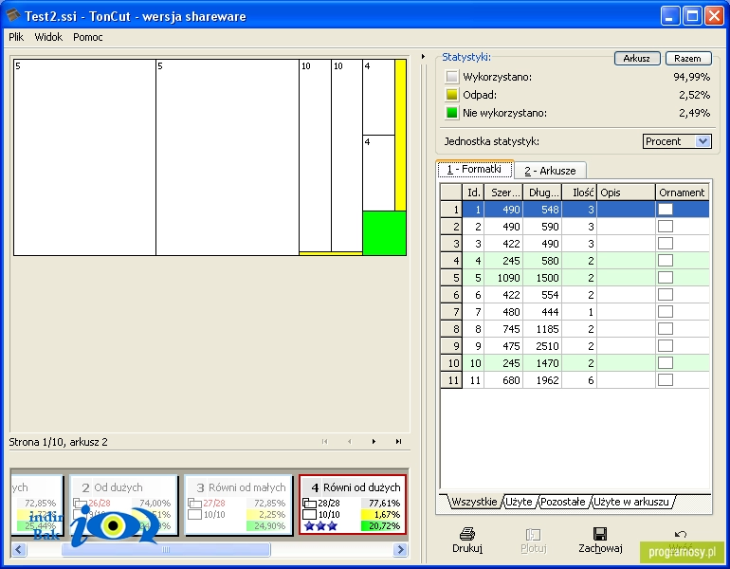Click the Arkusz statistics button

(637, 58)
